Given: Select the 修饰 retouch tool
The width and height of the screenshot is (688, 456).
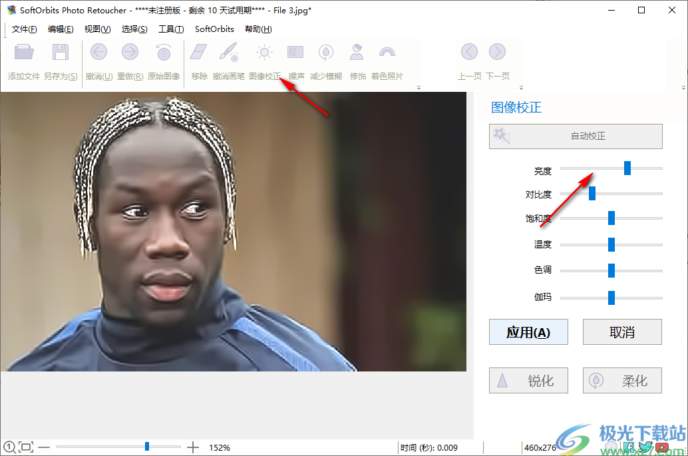Looking at the screenshot, I should [357, 60].
